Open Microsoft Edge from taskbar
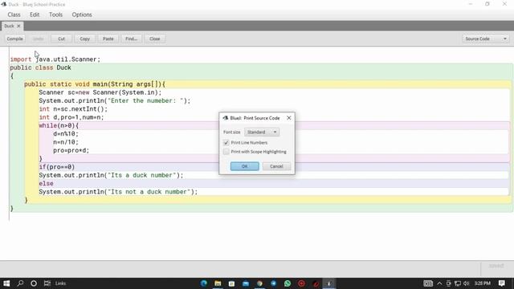Image resolution: width=514 pixels, height=289 pixels. pos(203,283)
